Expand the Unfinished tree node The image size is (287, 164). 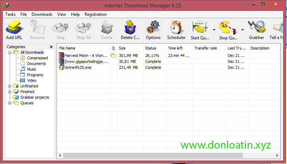click(10, 86)
